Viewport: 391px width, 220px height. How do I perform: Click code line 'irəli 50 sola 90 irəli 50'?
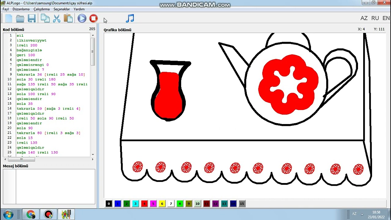[x=45, y=118]
